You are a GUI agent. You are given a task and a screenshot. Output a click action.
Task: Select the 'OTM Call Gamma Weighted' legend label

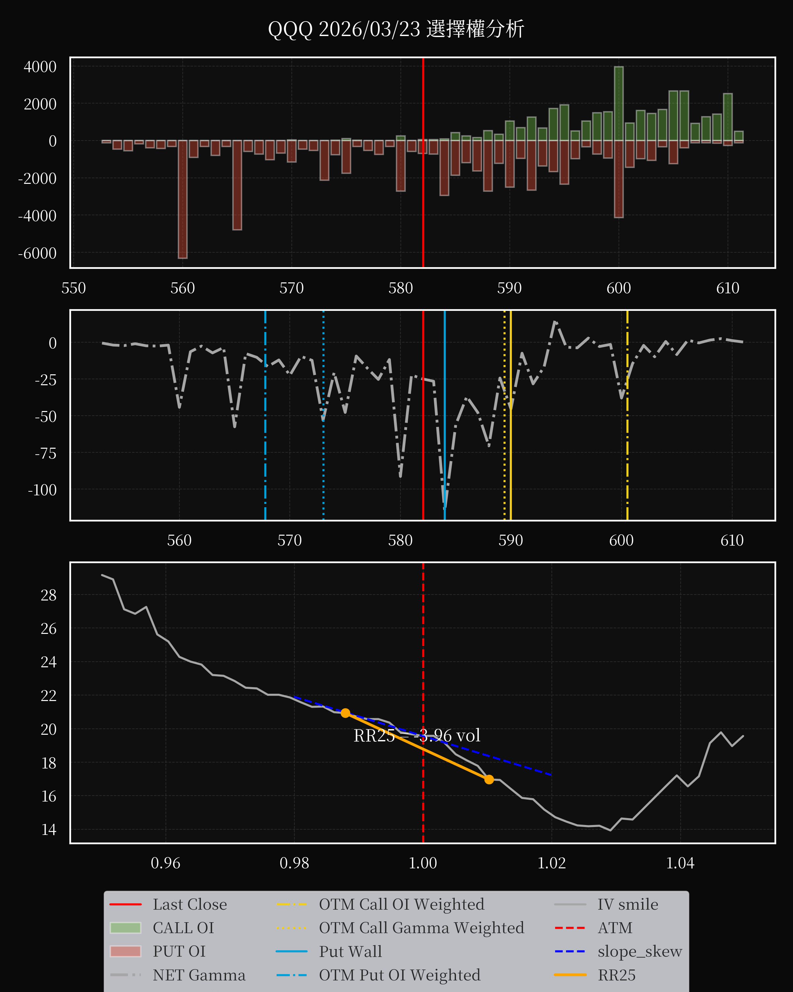[422, 928]
